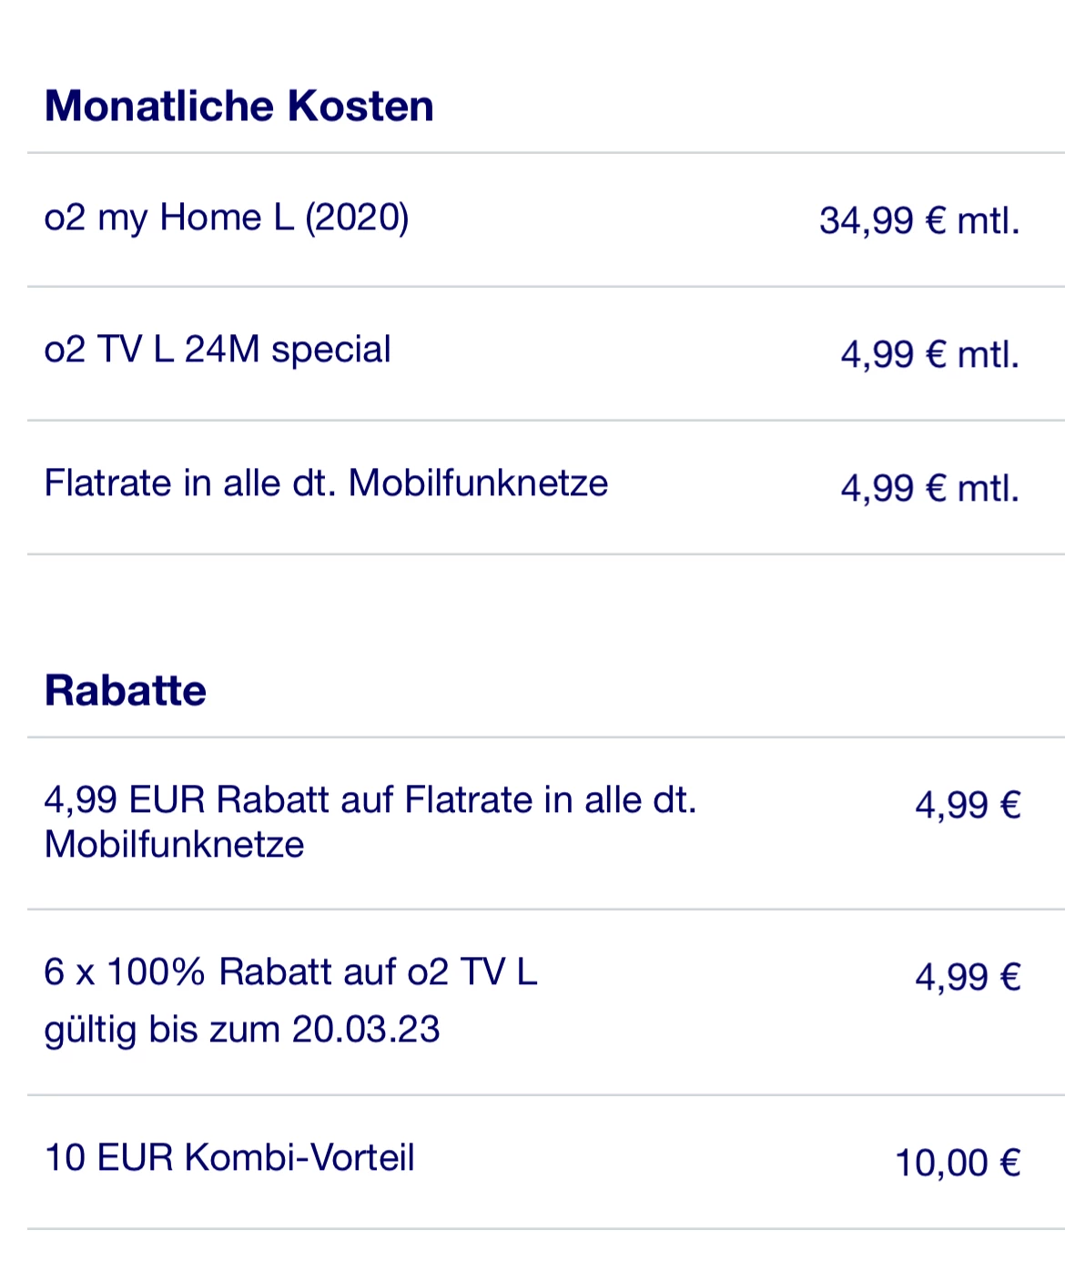Click the "Rabatte" section heading
This screenshot has width=1065, height=1271.
(x=125, y=691)
